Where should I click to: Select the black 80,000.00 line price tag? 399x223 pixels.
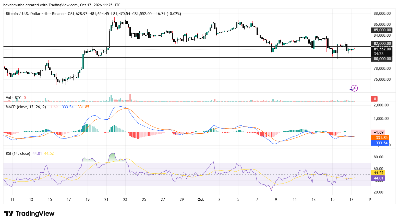[381, 59]
